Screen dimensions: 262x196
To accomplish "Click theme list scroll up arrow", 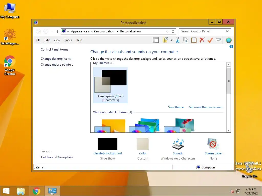I will (228, 65).
